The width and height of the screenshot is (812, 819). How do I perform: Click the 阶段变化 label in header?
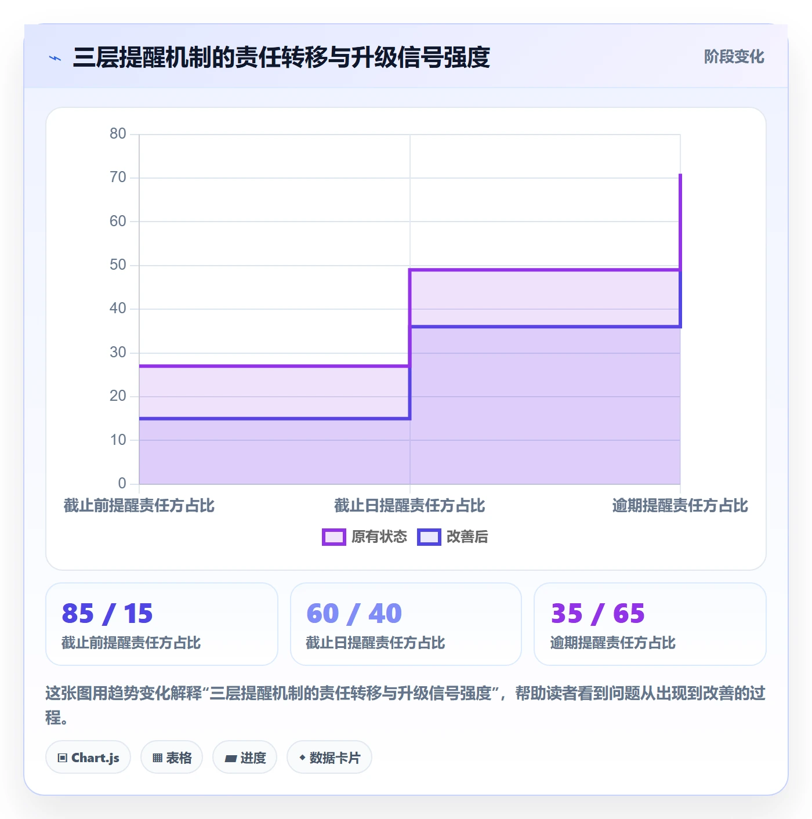(734, 57)
